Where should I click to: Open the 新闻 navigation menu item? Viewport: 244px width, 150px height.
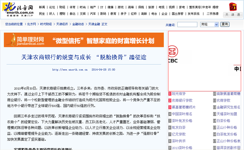click(42, 7)
